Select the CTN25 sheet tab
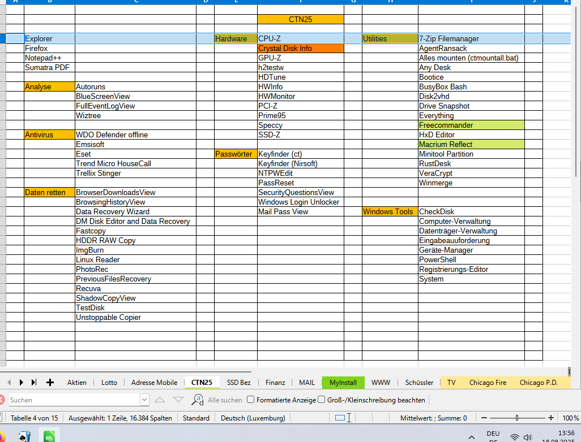This screenshot has width=581, height=442. click(202, 383)
